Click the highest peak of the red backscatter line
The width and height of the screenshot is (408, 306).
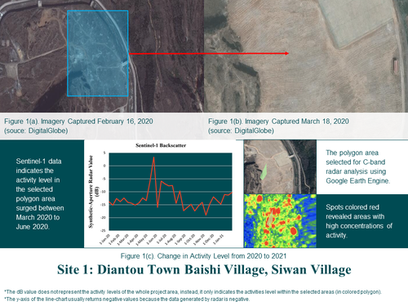click(153, 157)
